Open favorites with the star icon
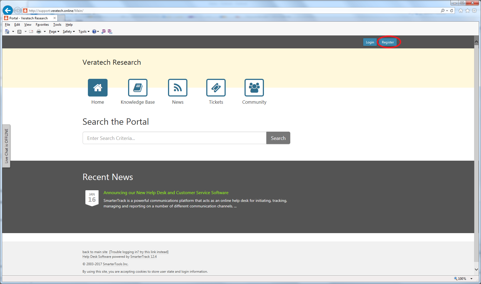This screenshot has height=284, width=481. tap(468, 11)
